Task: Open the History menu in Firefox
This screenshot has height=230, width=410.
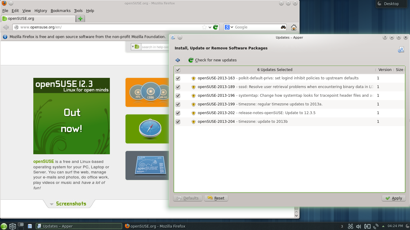Action: 41,10
